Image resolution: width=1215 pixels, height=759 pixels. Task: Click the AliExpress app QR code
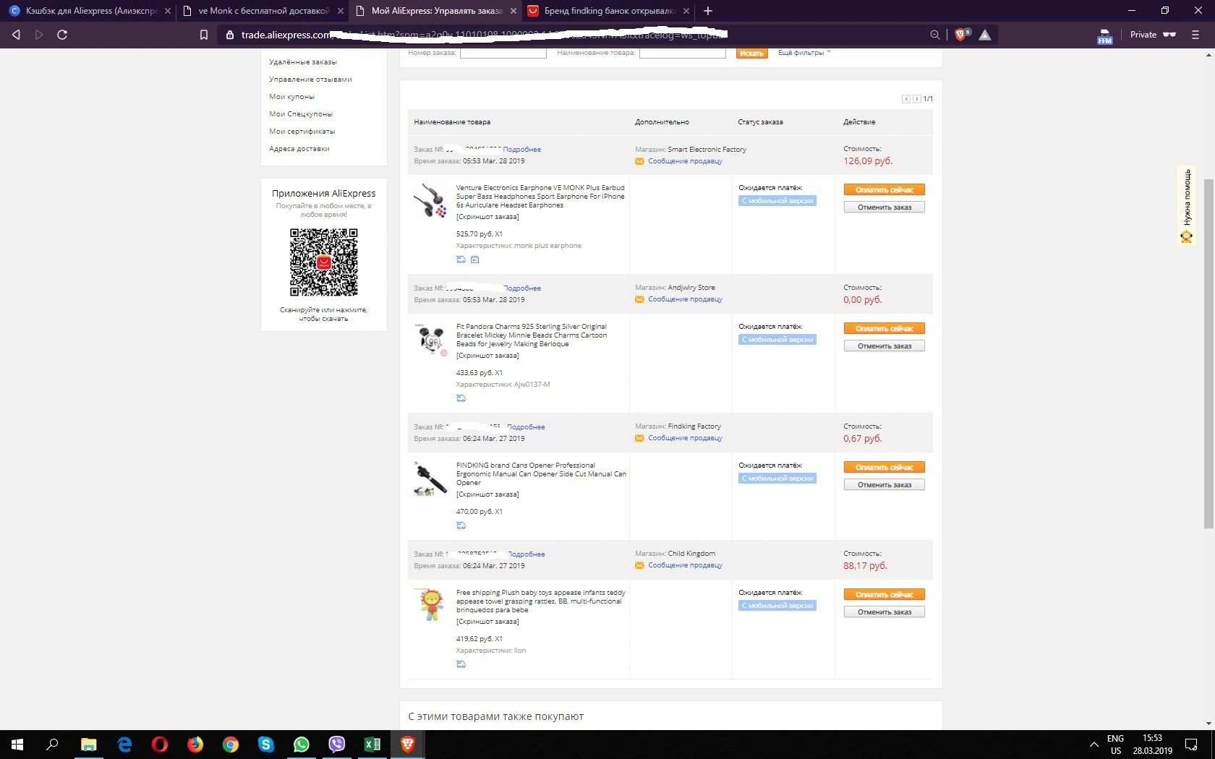point(324,262)
